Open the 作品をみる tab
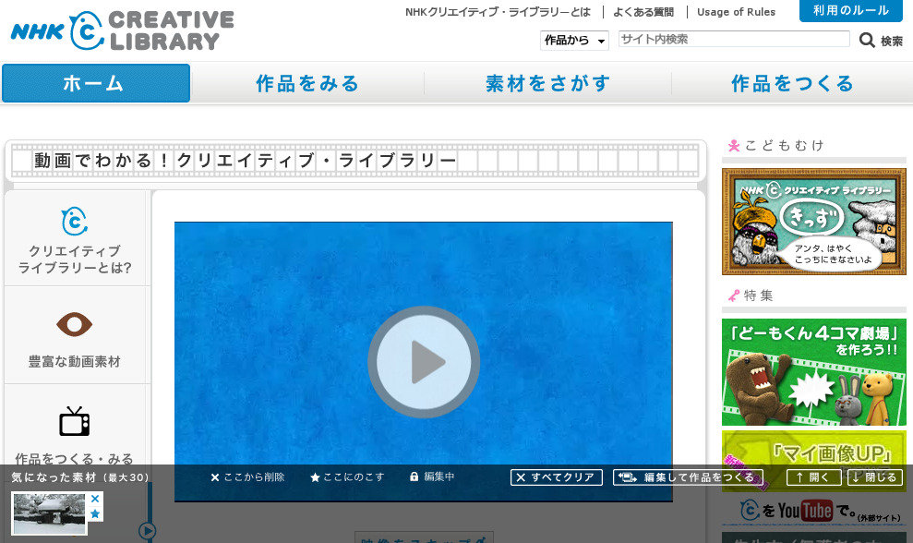Viewport: 913px width, 543px height. [x=307, y=83]
